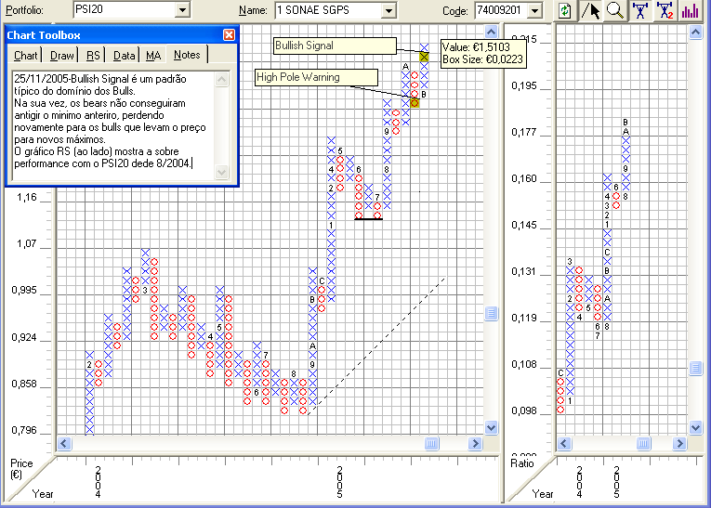Click the refresh chart icon

[564, 11]
